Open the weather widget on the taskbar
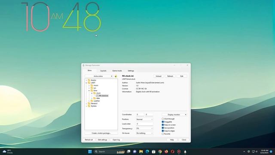The height and width of the screenshot is (155, 275). coord(8,152)
